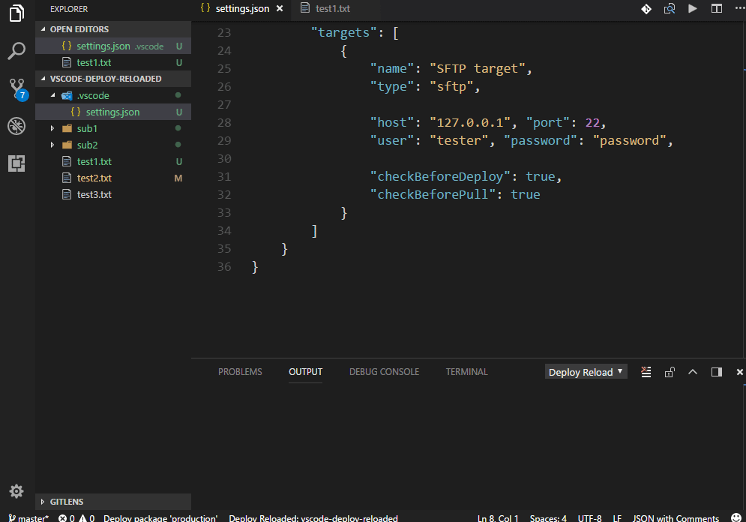Expand the GITLENS section
The image size is (746, 522).
pos(113,502)
